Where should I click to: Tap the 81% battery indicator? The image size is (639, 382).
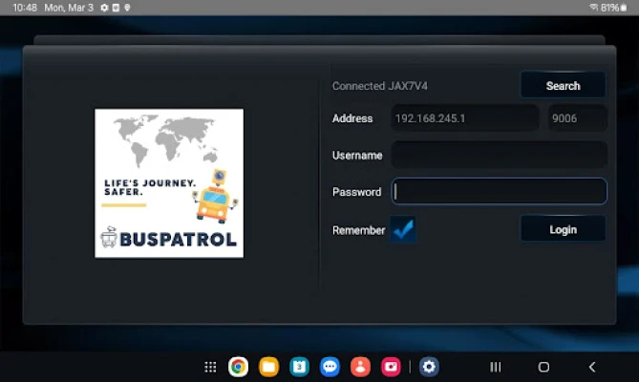pos(613,8)
